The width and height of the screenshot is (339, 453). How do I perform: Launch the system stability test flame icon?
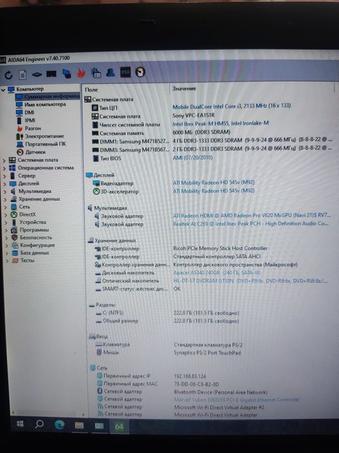click(81, 73)
